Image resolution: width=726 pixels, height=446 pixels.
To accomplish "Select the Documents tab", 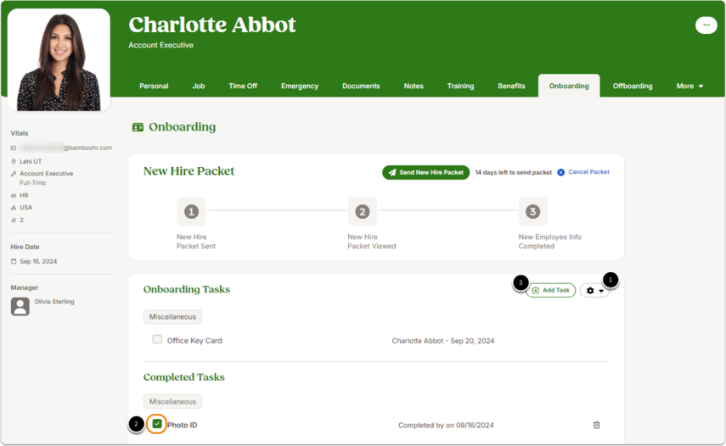I will click(361, 86).
